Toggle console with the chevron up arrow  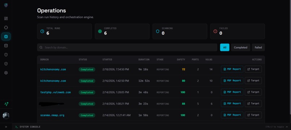point(287,127)
